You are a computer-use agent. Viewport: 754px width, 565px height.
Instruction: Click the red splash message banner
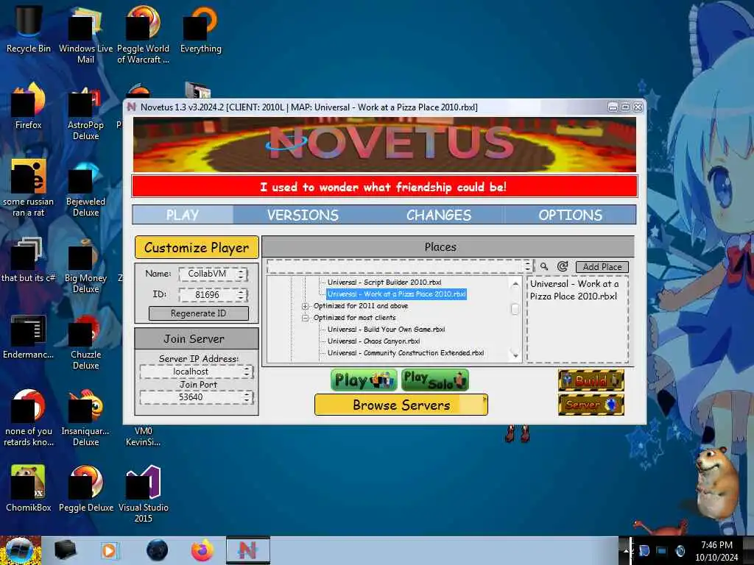pos(384,187)
